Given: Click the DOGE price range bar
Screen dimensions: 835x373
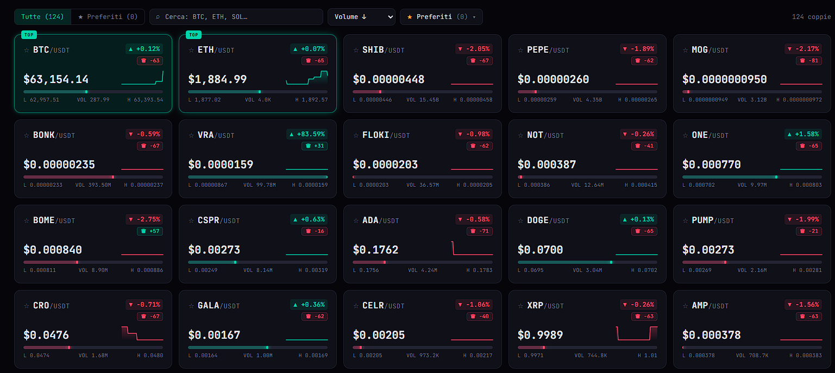Looking at the screenshot, I should click(587, 262).
